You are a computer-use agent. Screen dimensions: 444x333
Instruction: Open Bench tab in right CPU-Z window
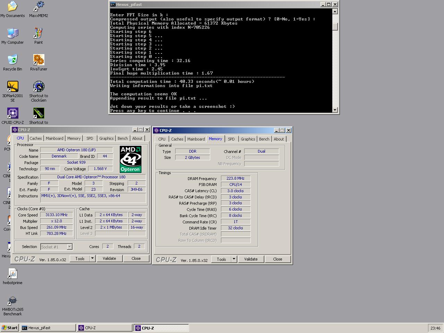coord(264,139)
